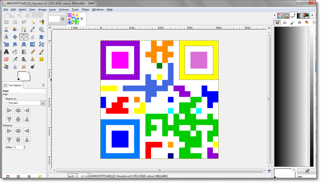Select the Alignment tool in the toolbox

(x=24, y=37)
